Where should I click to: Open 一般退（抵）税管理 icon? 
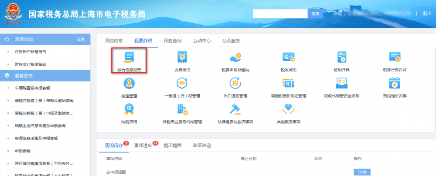tap(182, 83)
